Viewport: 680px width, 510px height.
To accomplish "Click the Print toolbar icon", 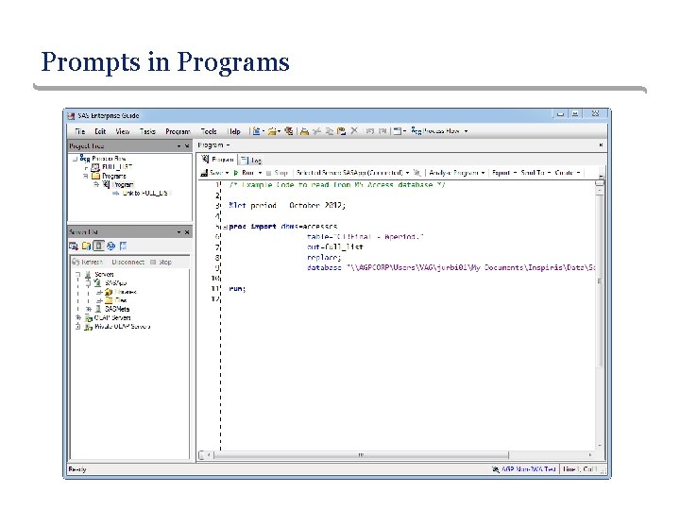I will (x=304, y=131).
